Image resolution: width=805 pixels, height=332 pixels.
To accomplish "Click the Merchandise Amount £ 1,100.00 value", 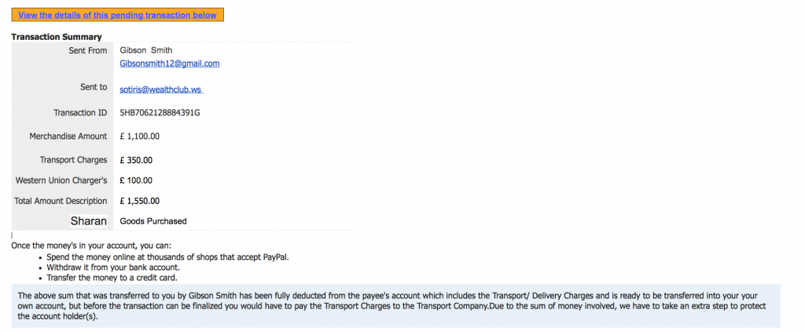I will (140, 137).
